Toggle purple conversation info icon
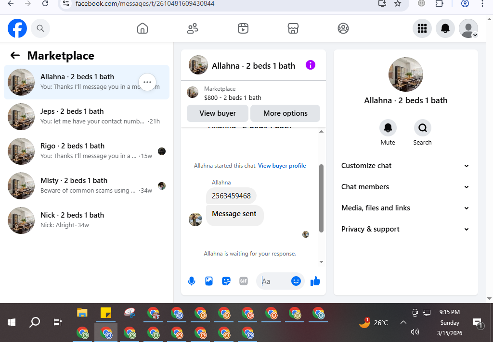The width and height of the screenshot is (493, 342). tap(311, 65)
